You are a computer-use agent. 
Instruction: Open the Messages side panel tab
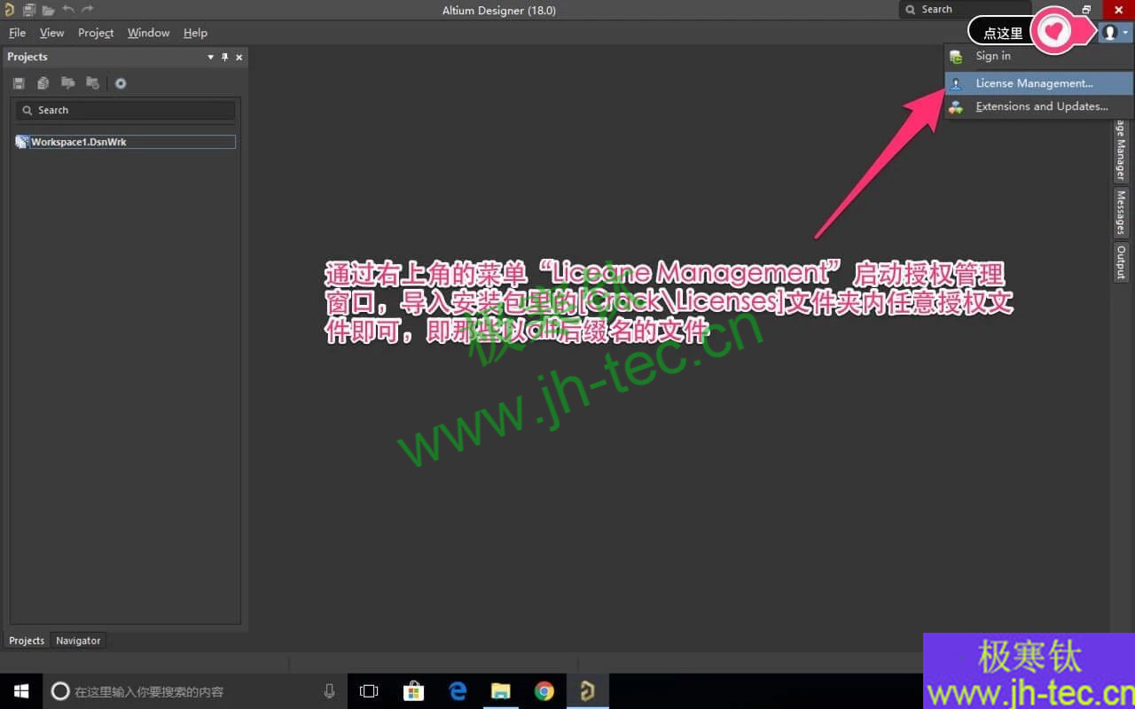tap(1121, 213)
